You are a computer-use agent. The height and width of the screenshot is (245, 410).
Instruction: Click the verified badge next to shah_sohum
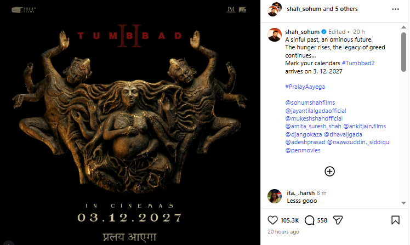pyautogui.click(x=324, y=32)
